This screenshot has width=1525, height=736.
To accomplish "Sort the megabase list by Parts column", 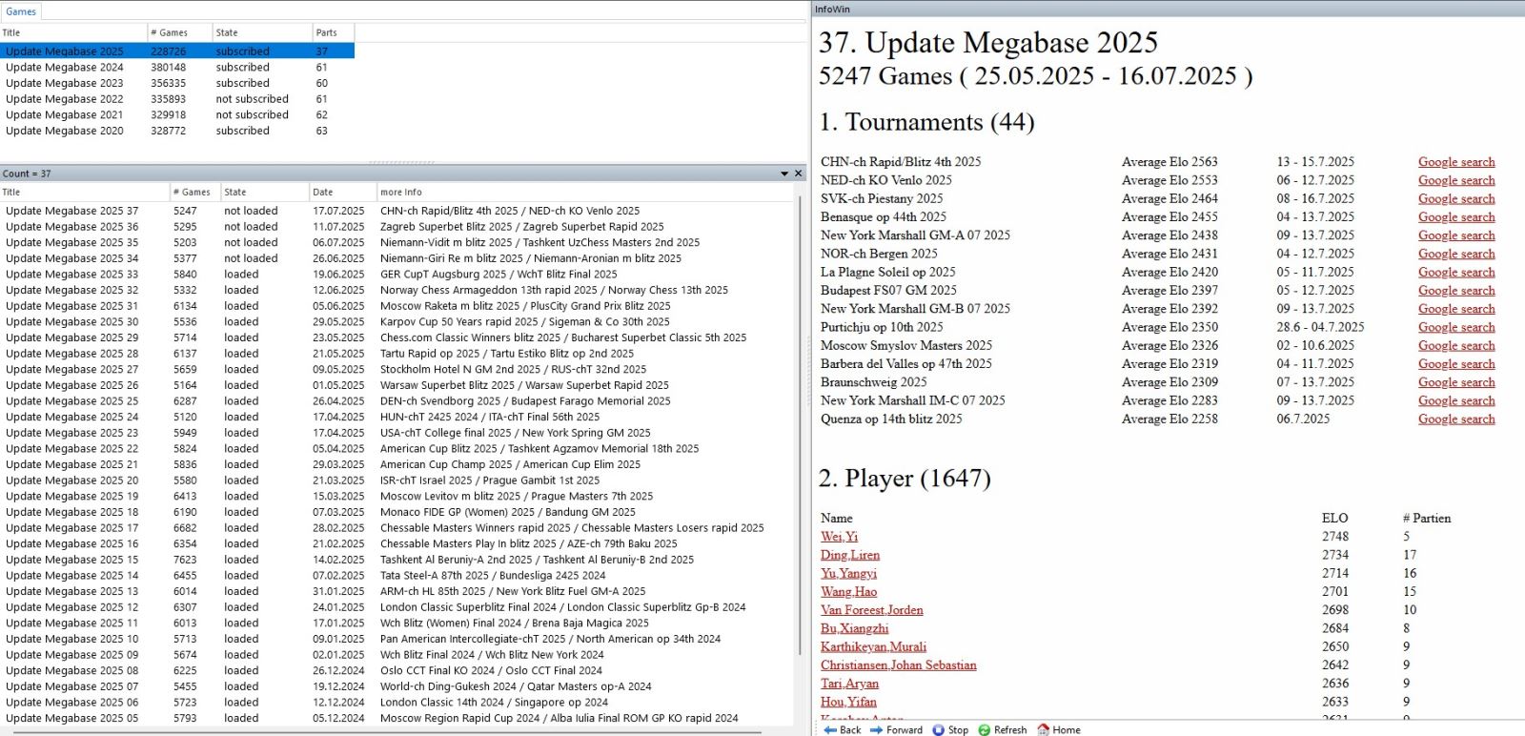I will tap(334, 32).
